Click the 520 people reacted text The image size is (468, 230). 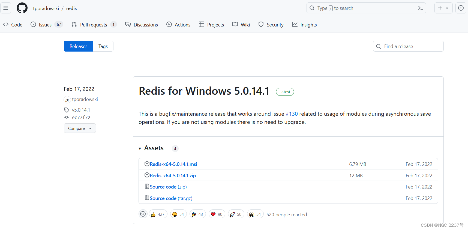[x=287, y=214]
